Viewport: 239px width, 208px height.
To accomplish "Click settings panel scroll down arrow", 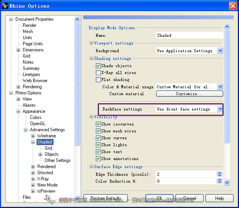I will pos(227,182).
